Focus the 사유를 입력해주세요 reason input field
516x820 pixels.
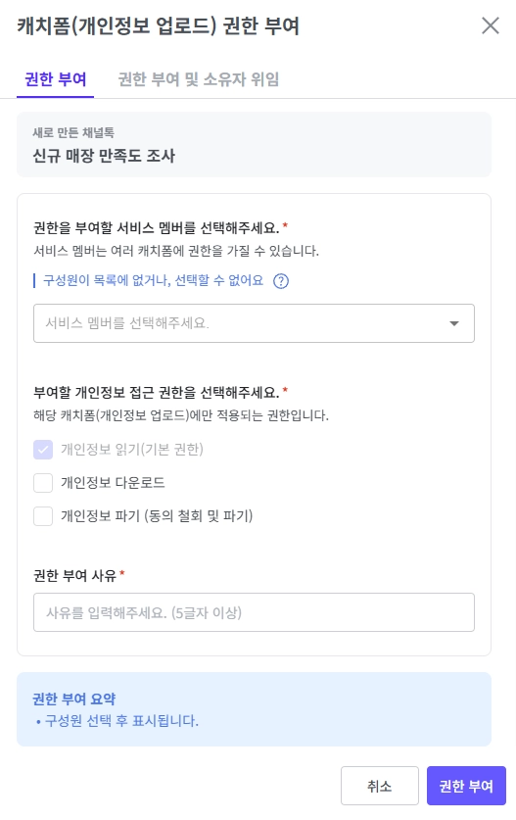pos(254,612)
